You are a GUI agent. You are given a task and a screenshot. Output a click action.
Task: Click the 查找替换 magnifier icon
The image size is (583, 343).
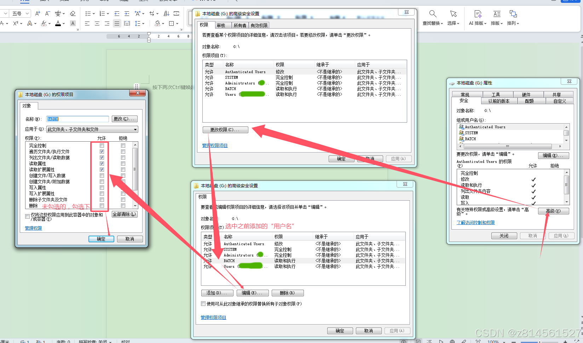433,14
